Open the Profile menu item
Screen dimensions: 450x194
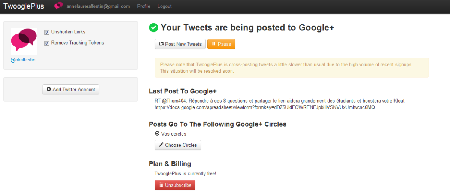point(144,6)
